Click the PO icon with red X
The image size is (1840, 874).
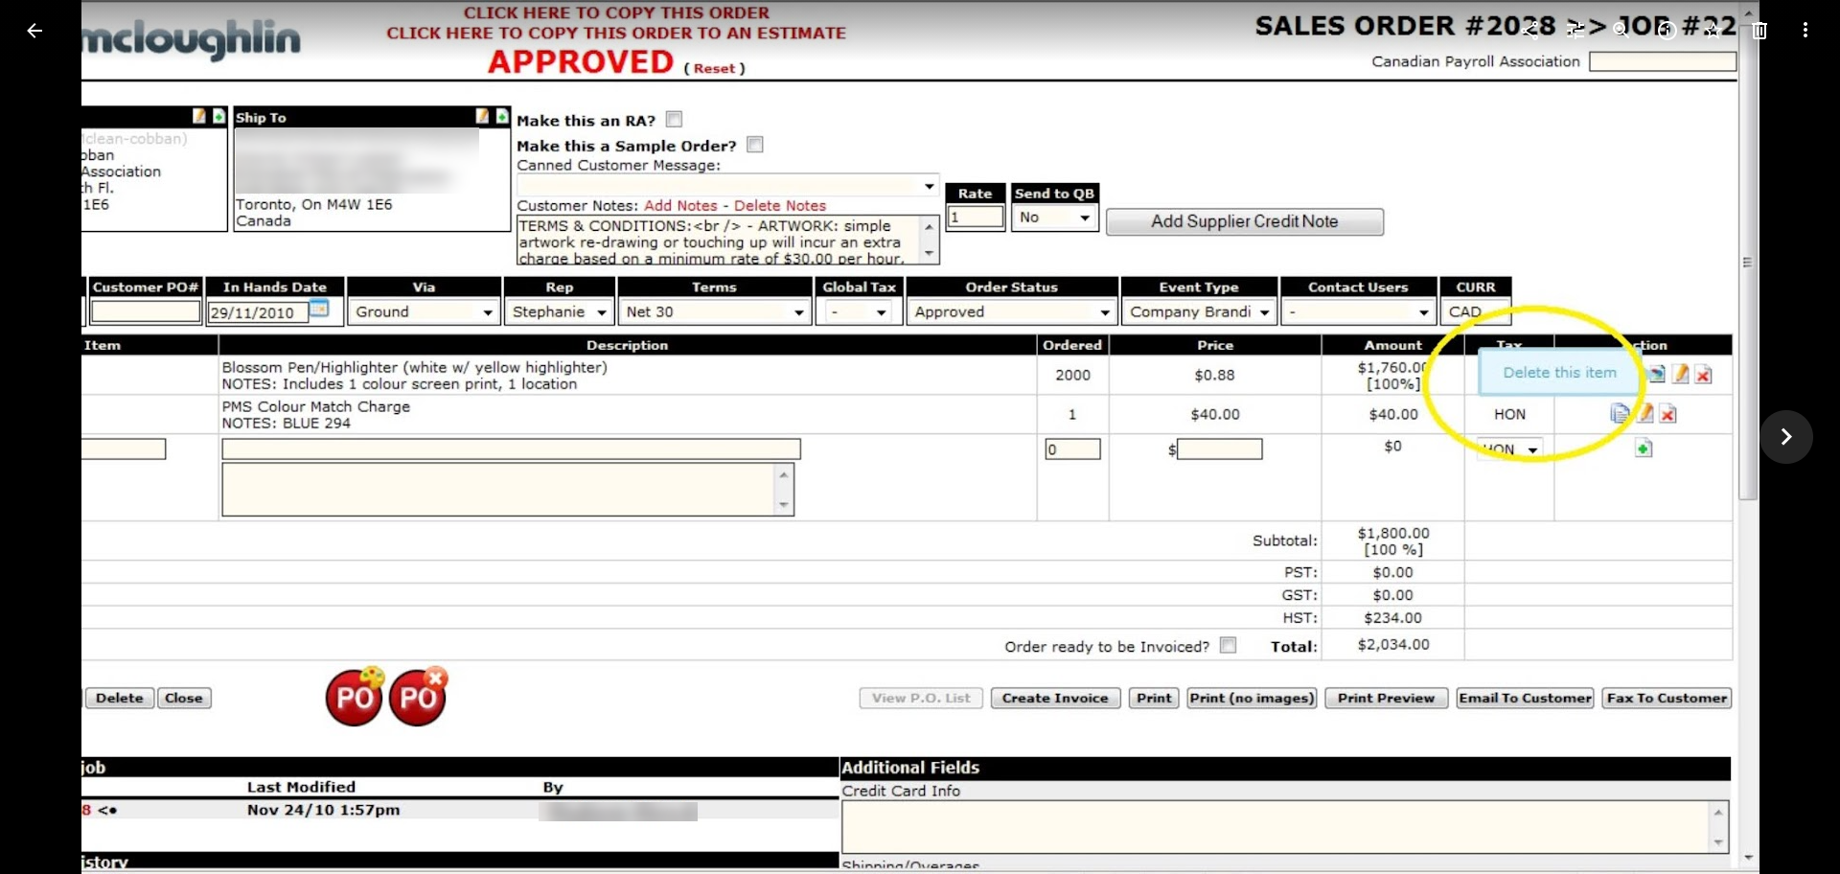tap(419, 696)
